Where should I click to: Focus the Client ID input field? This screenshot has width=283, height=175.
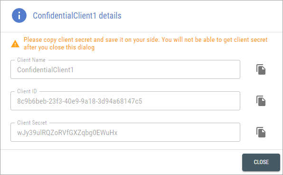point(125,101)
